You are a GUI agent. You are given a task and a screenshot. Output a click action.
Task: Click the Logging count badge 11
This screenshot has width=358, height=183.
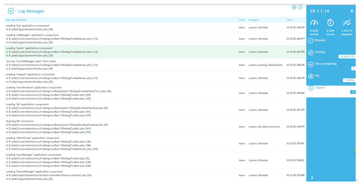click(353, 92)
